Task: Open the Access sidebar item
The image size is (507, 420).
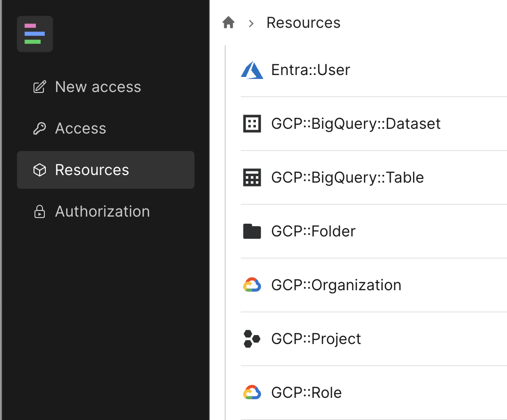Action: (x=106, y=128)
